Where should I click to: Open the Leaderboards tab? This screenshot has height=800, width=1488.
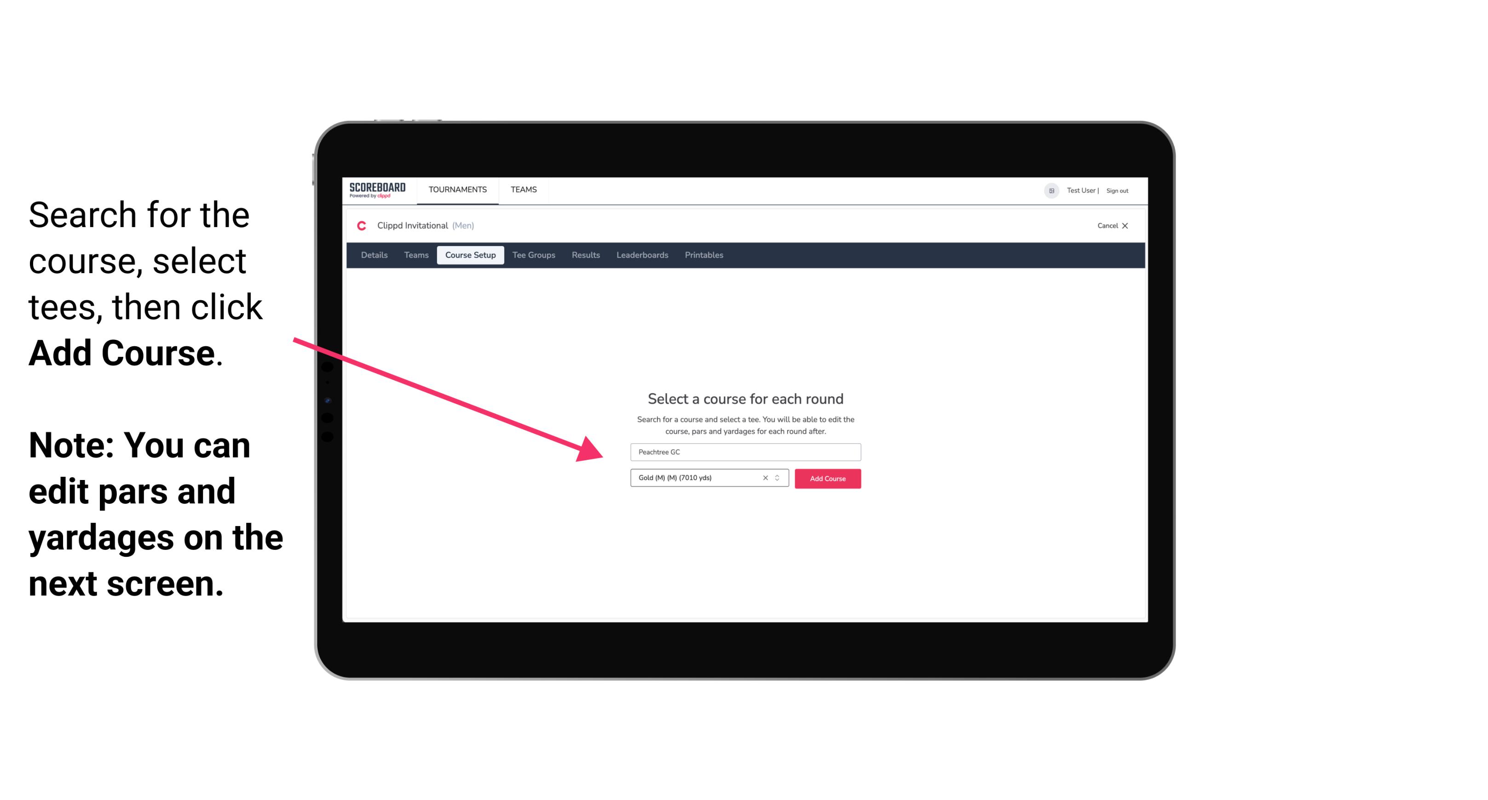pos(640,254)
